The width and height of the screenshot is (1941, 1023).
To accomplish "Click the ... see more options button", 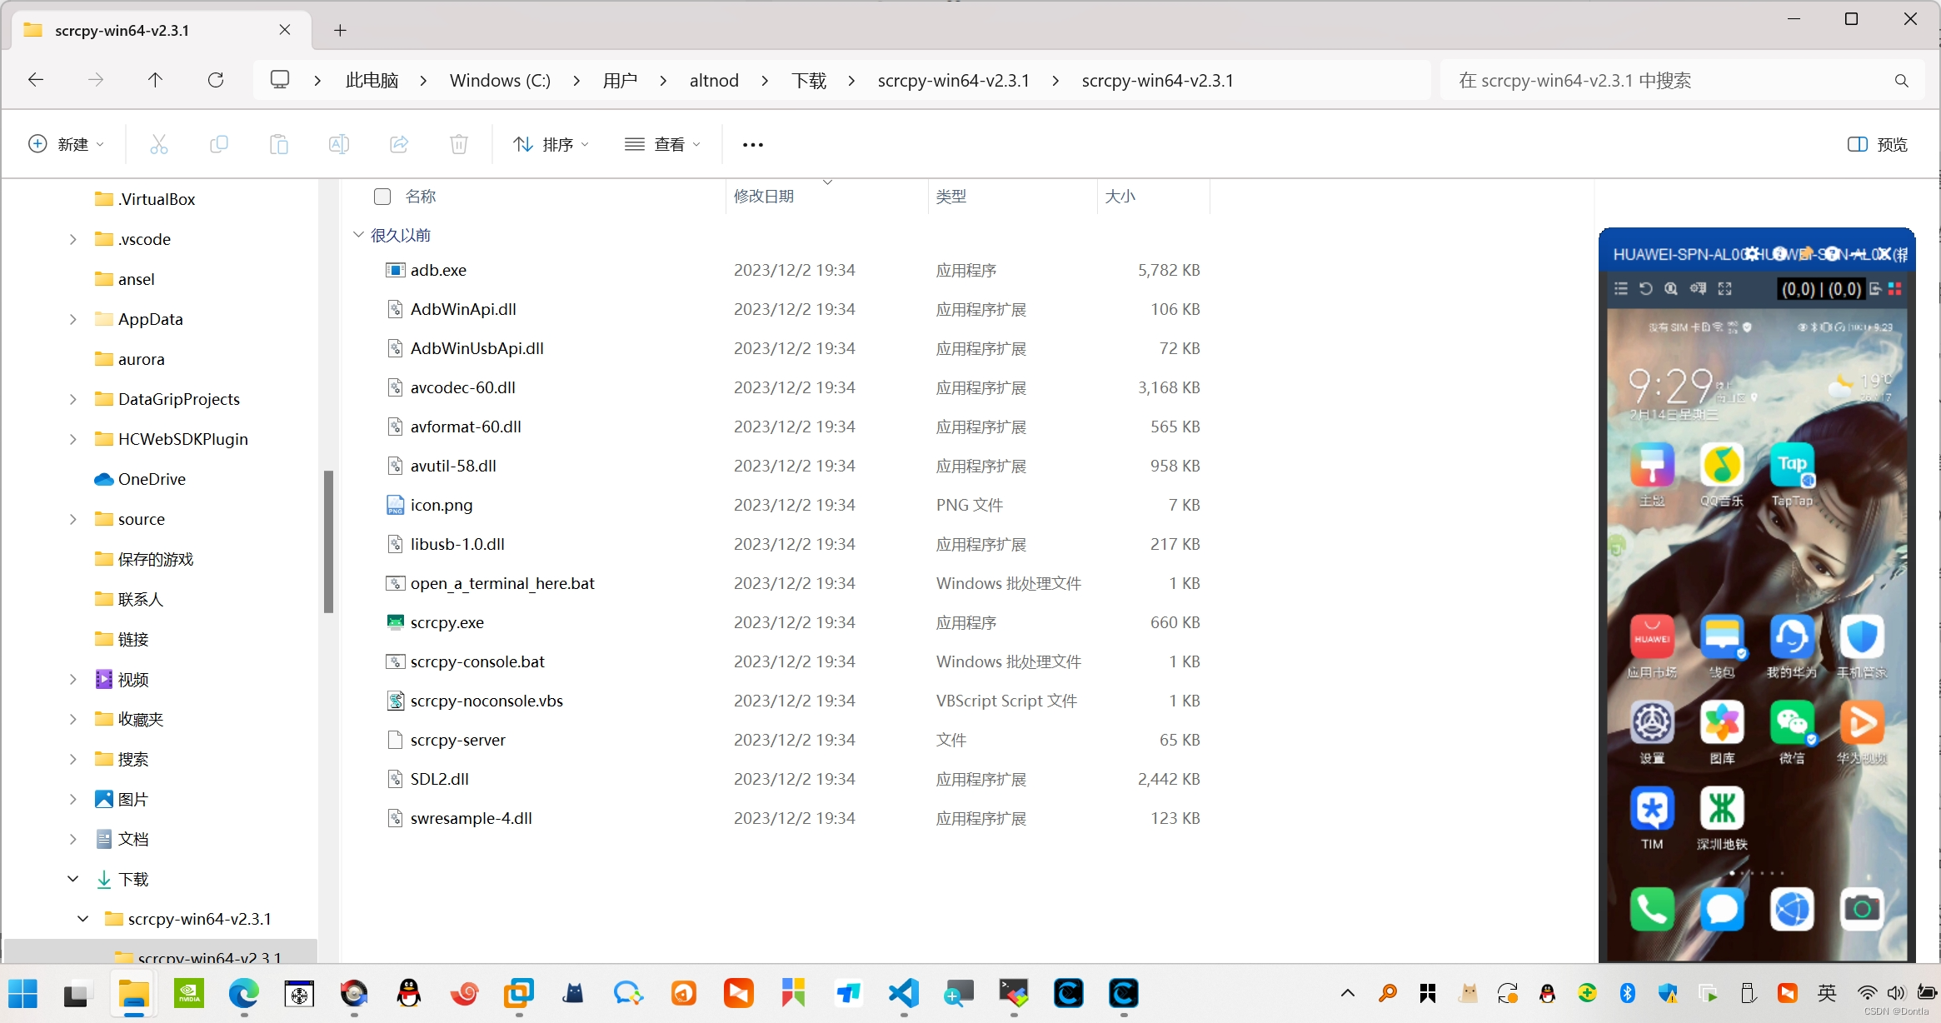I will [x=752, y=144].
